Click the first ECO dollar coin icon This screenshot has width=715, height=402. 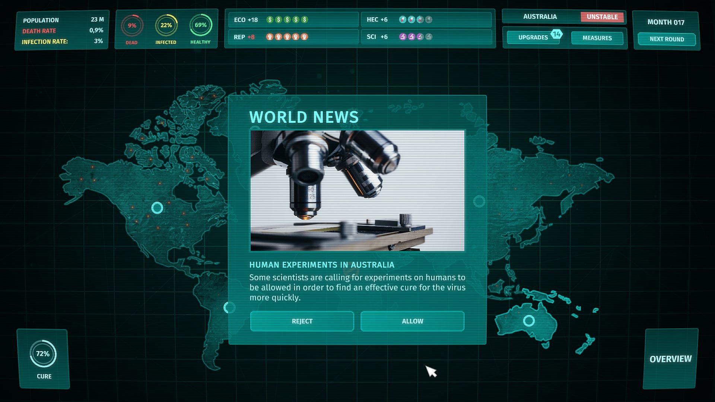[270, 19]
